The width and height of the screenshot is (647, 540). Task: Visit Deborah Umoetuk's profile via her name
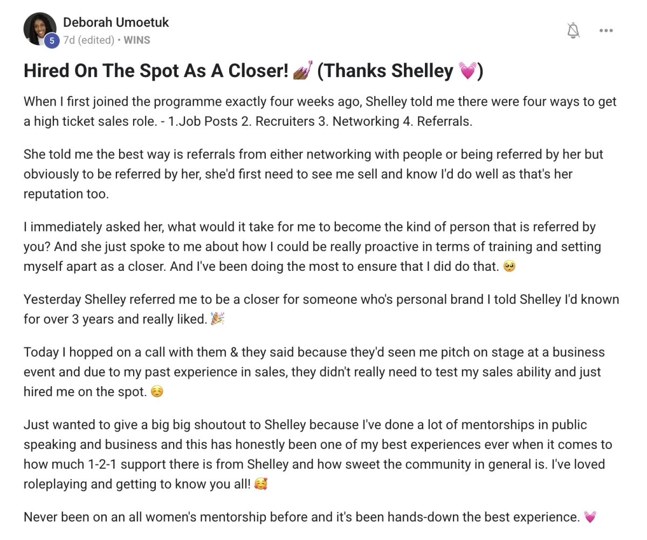tap(116, 22)
